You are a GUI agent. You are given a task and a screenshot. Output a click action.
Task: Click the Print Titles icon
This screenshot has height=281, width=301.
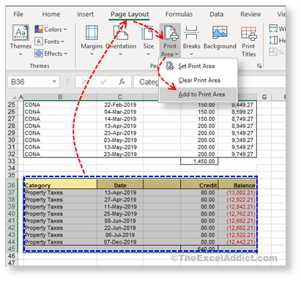coord(248,33)
